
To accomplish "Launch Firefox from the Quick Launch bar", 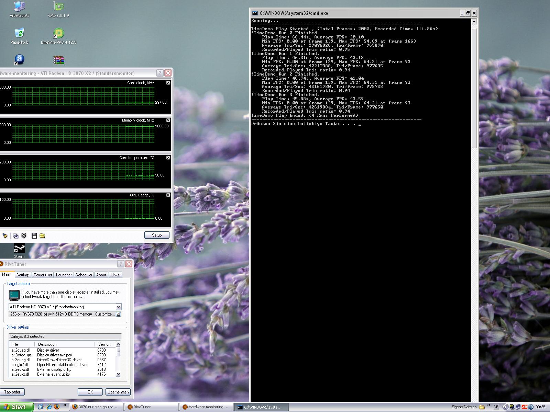I will (x=57, y=407).
